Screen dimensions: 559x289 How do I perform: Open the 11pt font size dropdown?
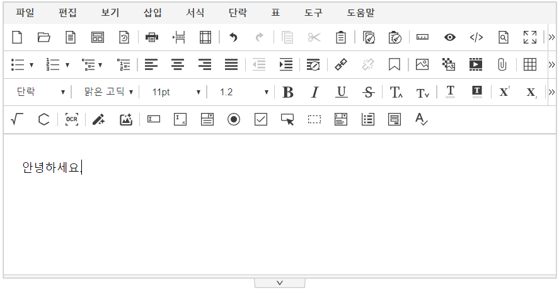(x=176, y=92)
